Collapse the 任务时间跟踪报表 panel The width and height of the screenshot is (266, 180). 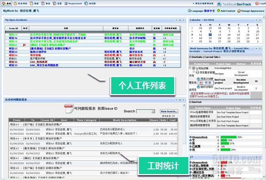click(177, 100)
